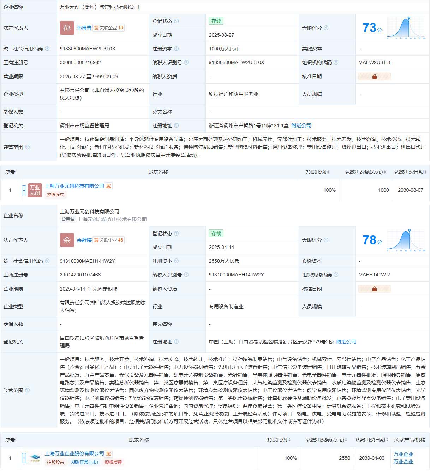Select industry value 专用设备制造业
Viewport: 430px width, 475px height.
[x=226, y=306]
